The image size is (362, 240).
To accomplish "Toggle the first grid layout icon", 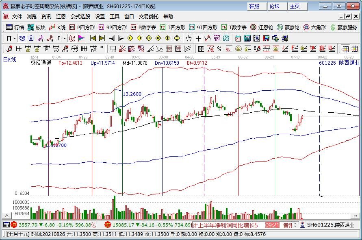I will [345, 49].
